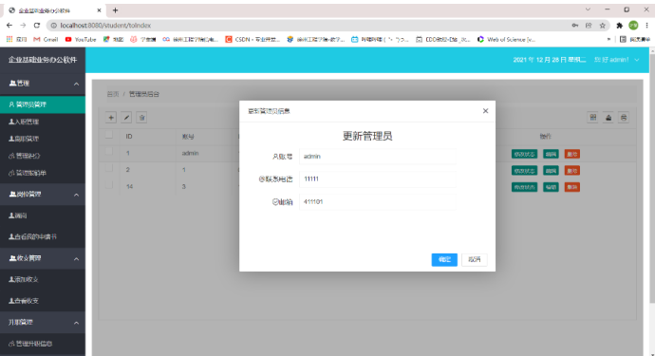Click the first breadcrumb link before the slash
655x356 pixels.
click(113, 94)
